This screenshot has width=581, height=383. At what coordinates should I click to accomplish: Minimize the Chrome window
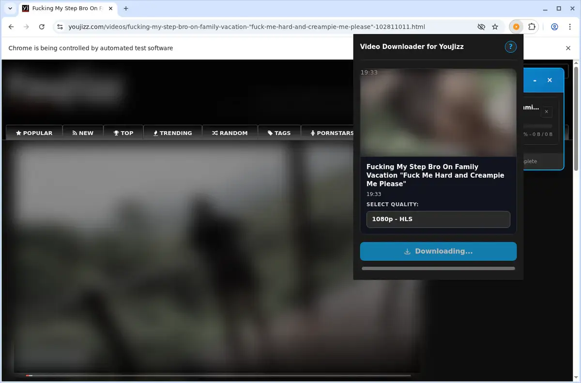[x=546, y=8]
